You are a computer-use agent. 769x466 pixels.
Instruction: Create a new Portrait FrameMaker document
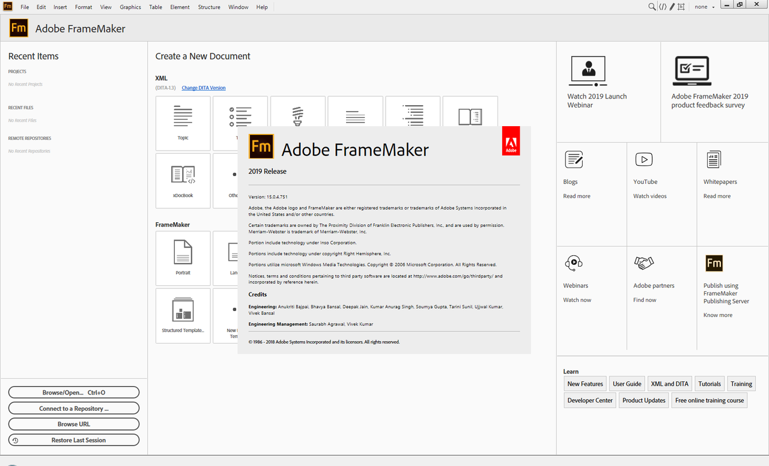click(183, 258)
